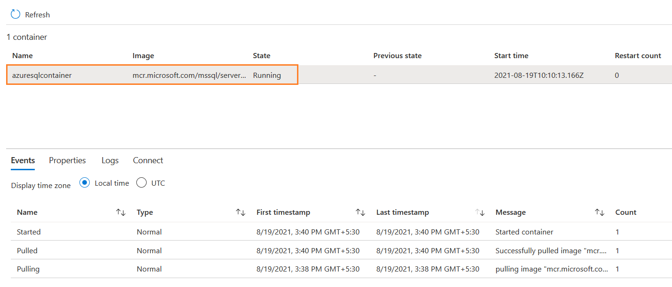The width and height of the screenshot is (672, 287).
Task: Click the Started event row
Action: coord(29,232)
